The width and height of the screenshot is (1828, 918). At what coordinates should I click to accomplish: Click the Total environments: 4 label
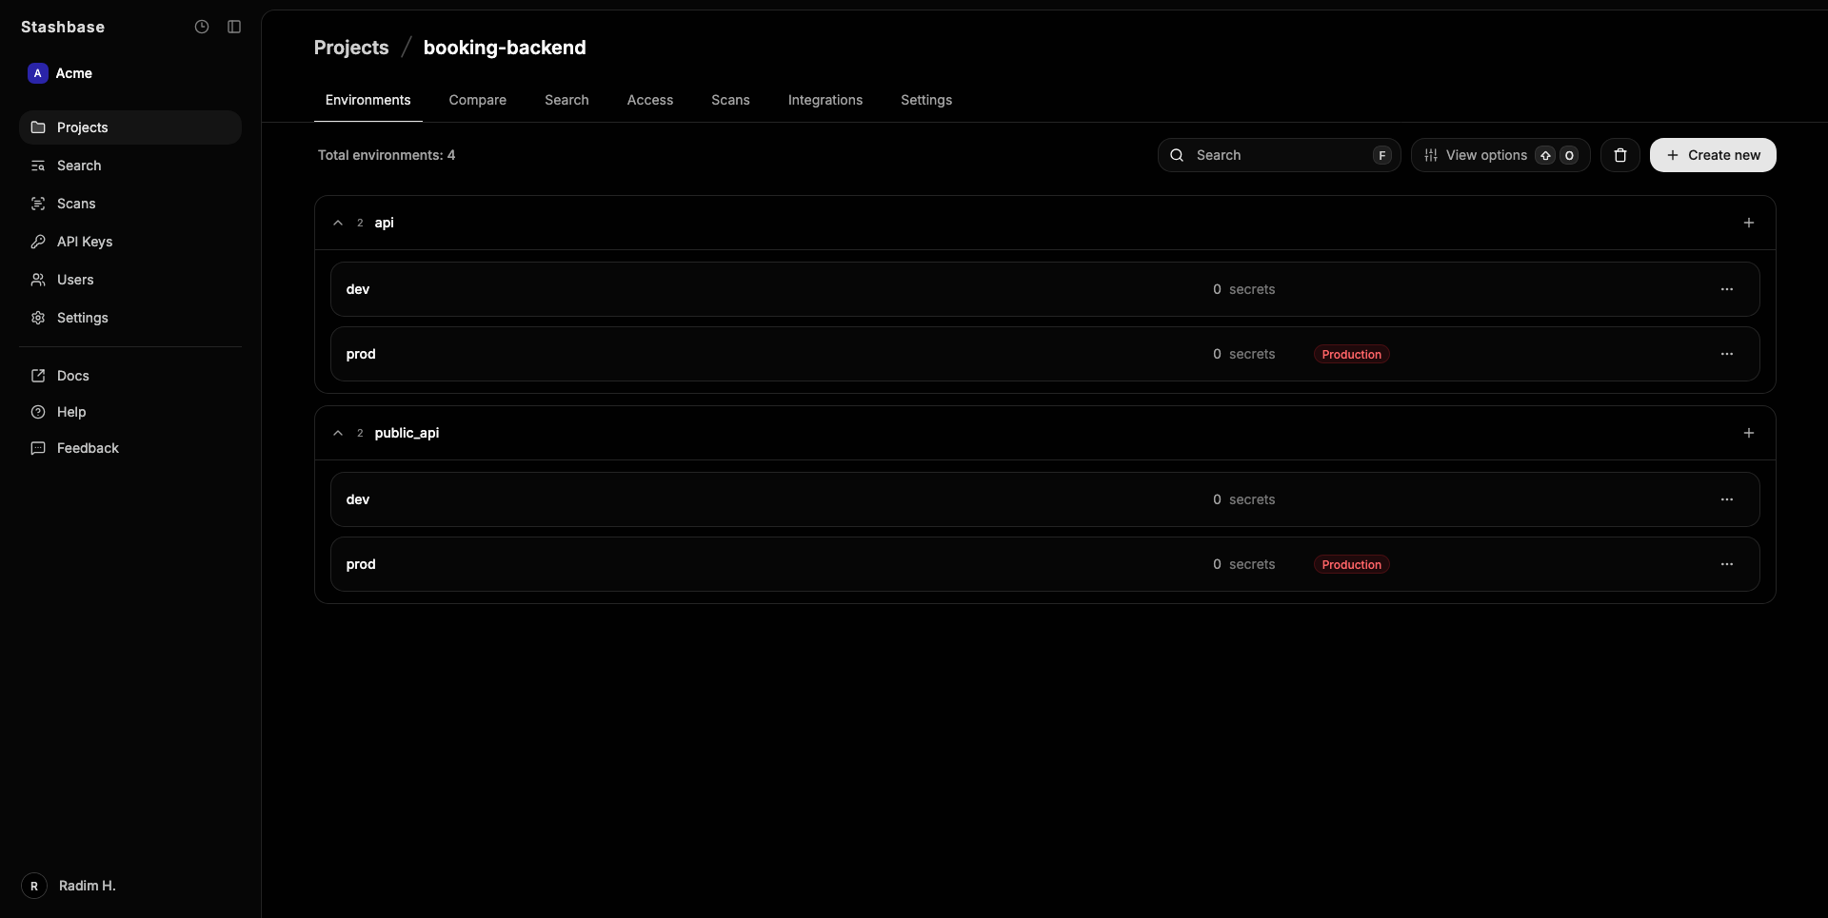click(x=387, y=155)
